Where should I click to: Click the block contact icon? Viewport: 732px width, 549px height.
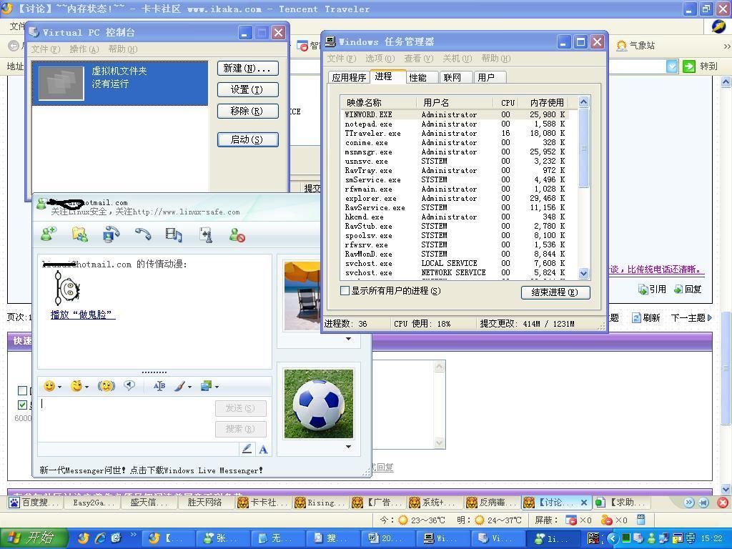point(237,234)
